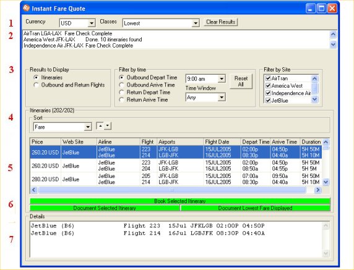Select Outbound and Return Flights radio button
The height and width of the screenshot is (270, 354).
[x=36, y=85]
